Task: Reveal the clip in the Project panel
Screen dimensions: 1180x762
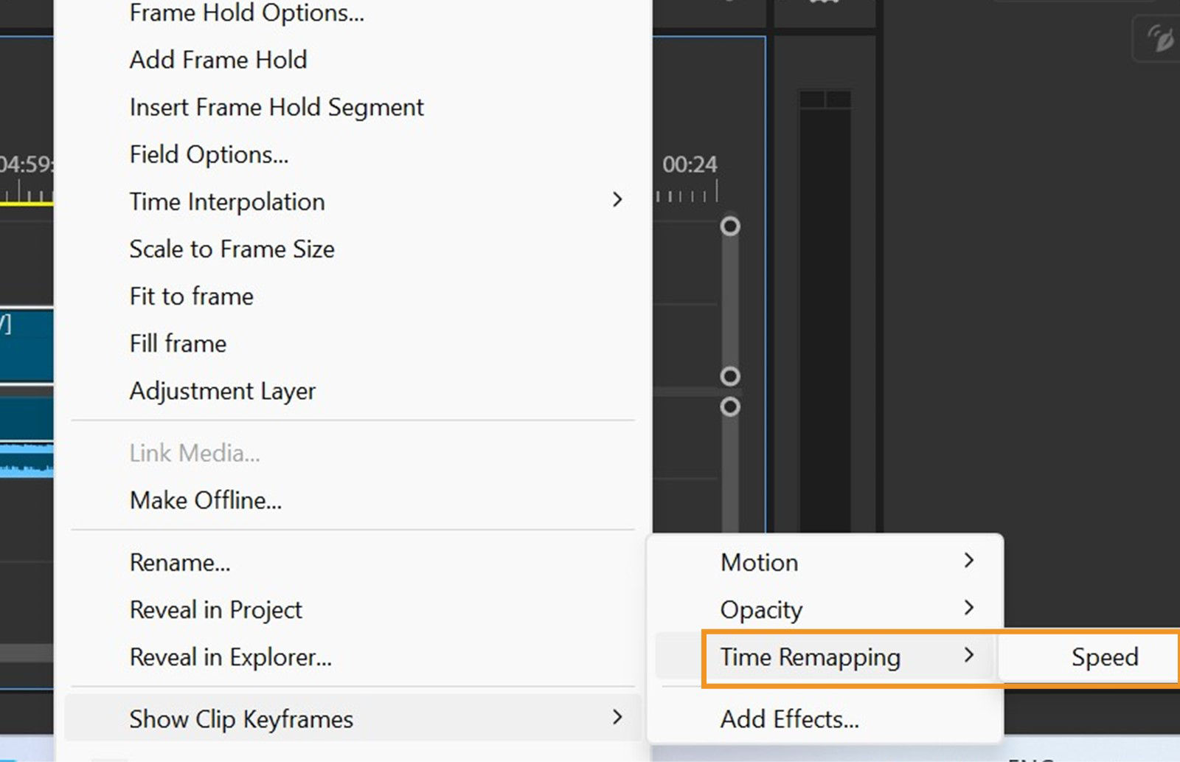Action: click(x=215, y=609)
